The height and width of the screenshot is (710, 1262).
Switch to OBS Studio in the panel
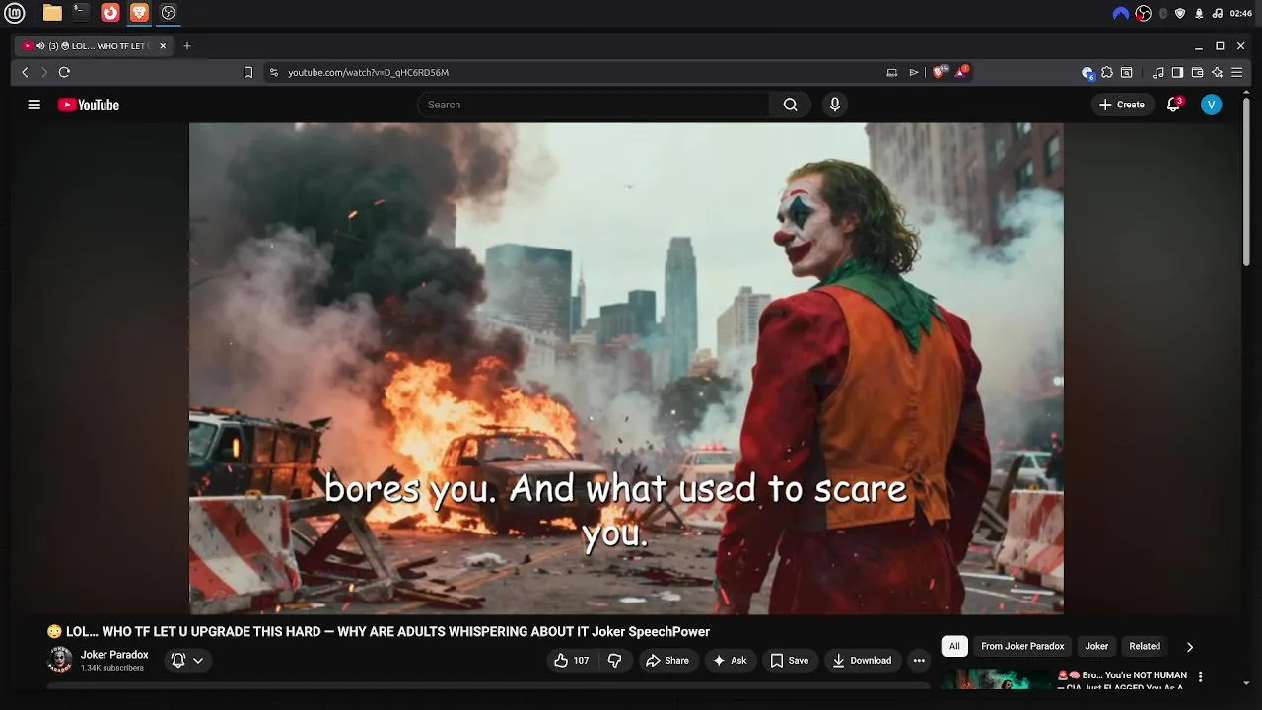(x=169, y=13)
